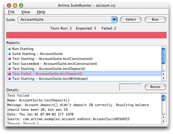Click the Rerun button

click(155, 87)
